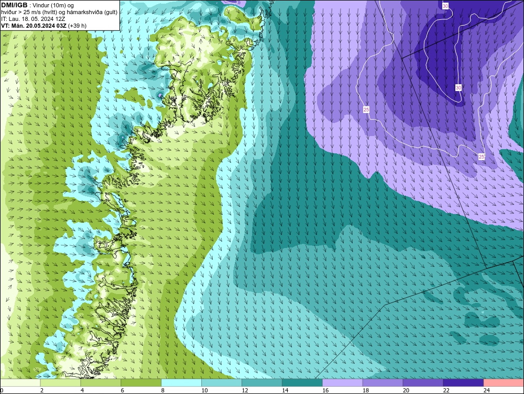Viewport: 524px width, 394px height.
Task: Click the 'IT: Lau. 18. 05. 2024 12Z' line
Action: point(33,19)
